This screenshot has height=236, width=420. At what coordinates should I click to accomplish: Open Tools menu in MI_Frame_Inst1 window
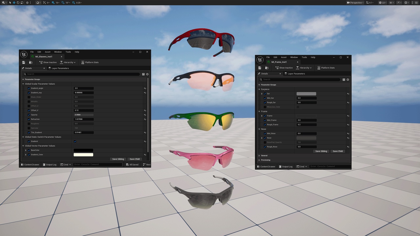click(304, 57)
